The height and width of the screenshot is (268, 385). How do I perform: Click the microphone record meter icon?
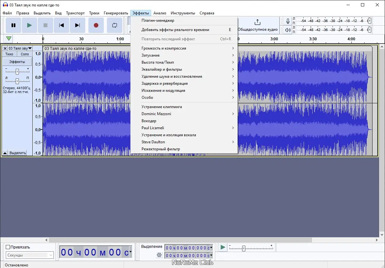(288, 21)
